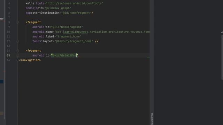The height and width of the screenshot is (125, 223).
Task: Click the right panel vertical scrollbar
Action: pyautogui.click(x=222, y=57)
